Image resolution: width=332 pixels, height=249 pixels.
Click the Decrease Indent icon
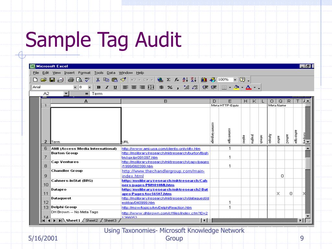click(205, 87)
